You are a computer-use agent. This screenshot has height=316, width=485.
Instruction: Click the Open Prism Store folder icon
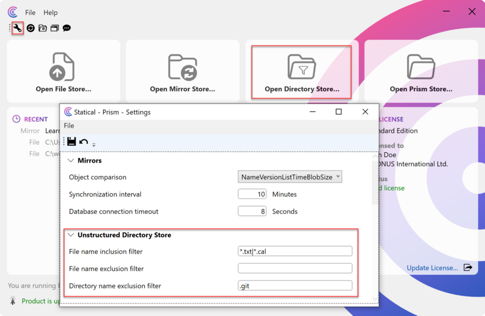point(421,67)
